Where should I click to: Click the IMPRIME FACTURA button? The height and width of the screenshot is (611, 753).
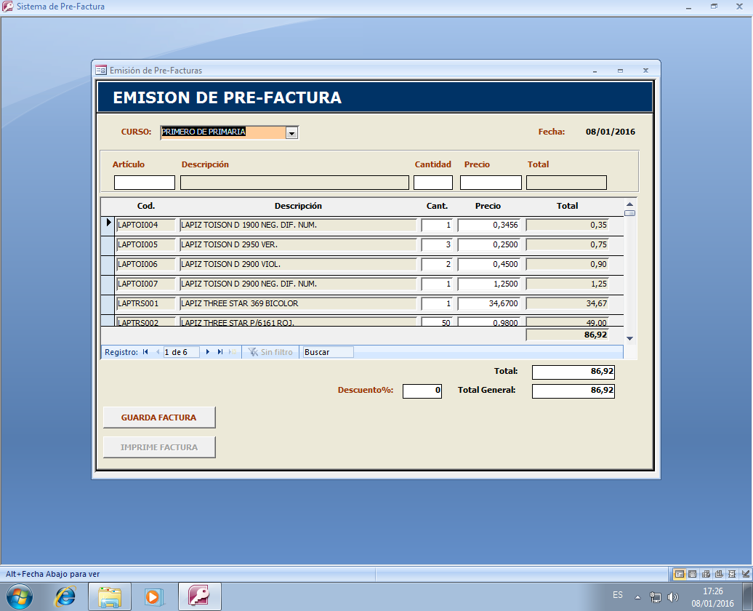coord(158,447)
